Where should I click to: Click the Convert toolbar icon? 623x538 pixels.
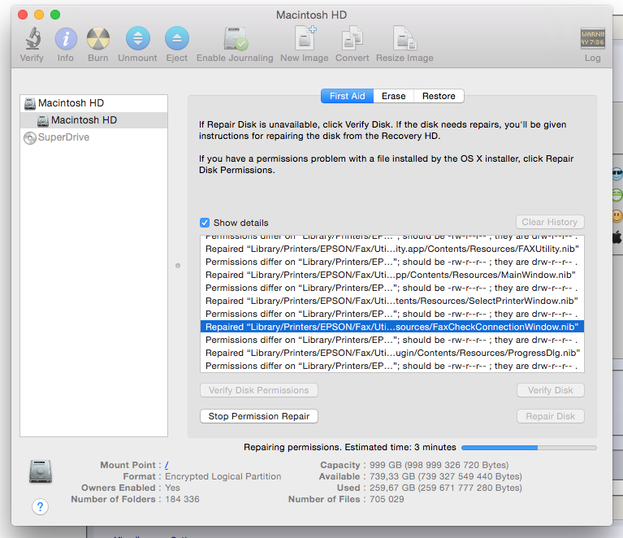point(352,38)
